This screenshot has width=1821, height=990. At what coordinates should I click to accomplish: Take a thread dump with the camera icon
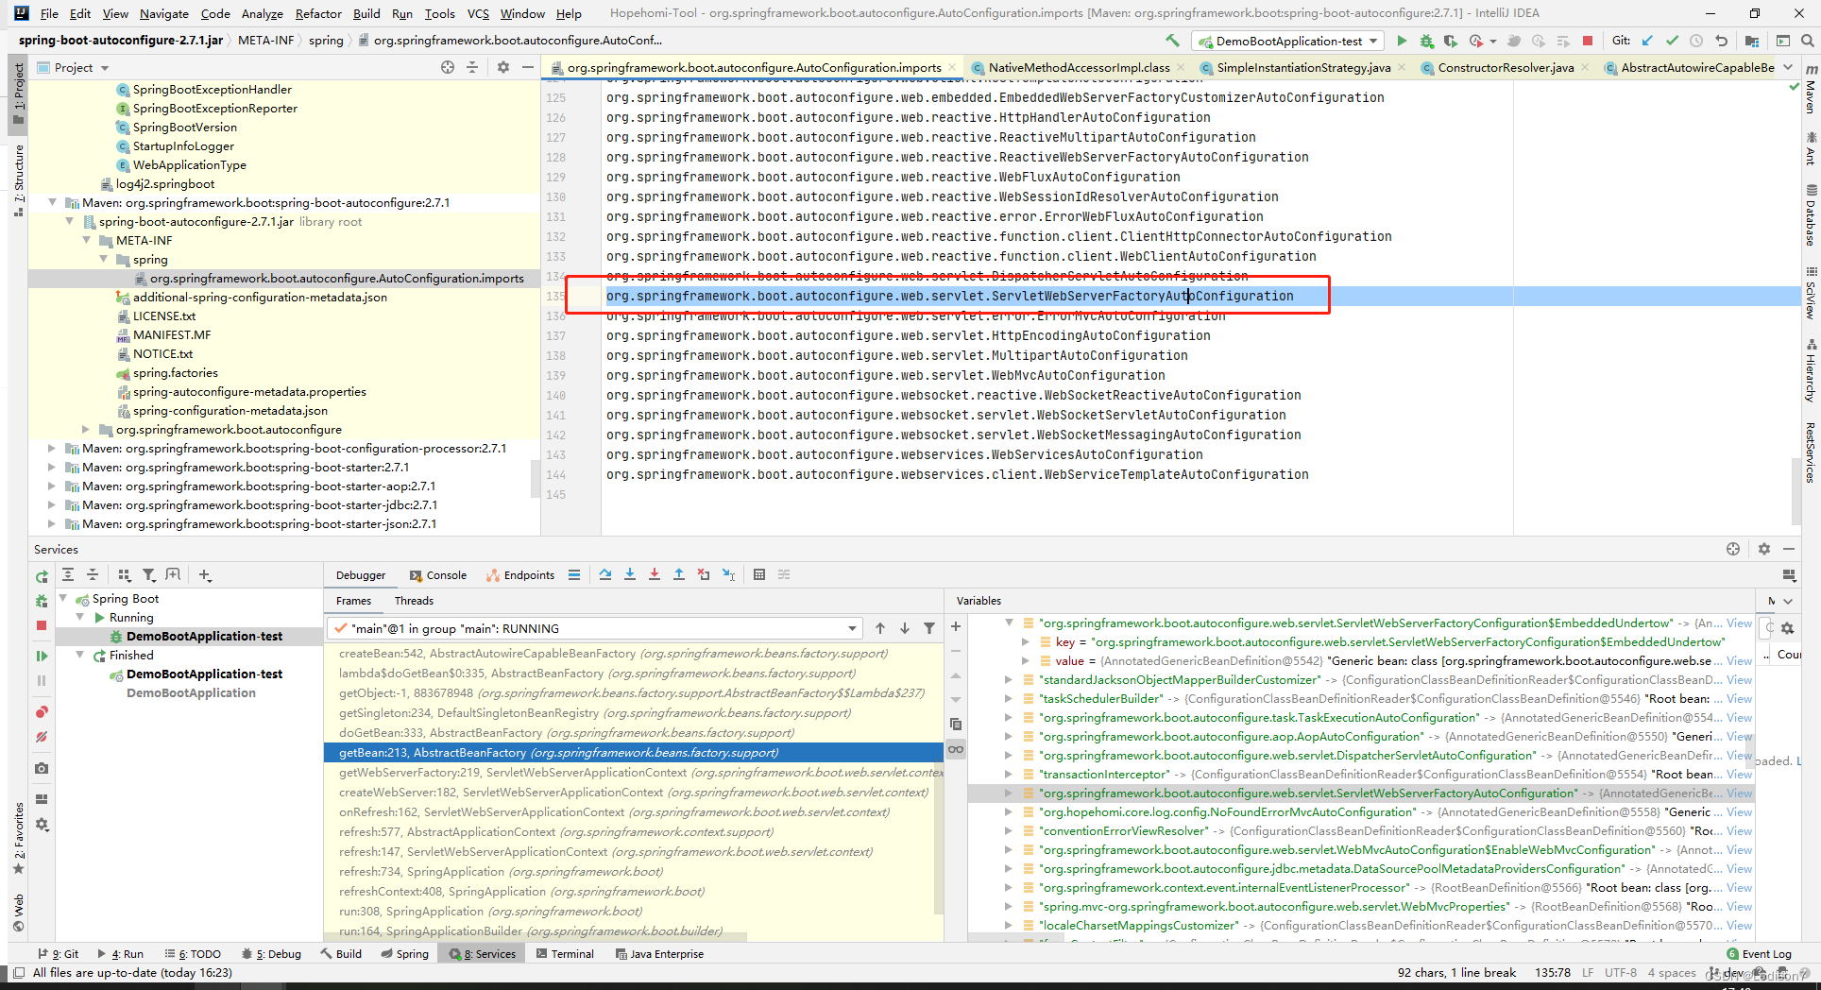[x=42, y=769]
